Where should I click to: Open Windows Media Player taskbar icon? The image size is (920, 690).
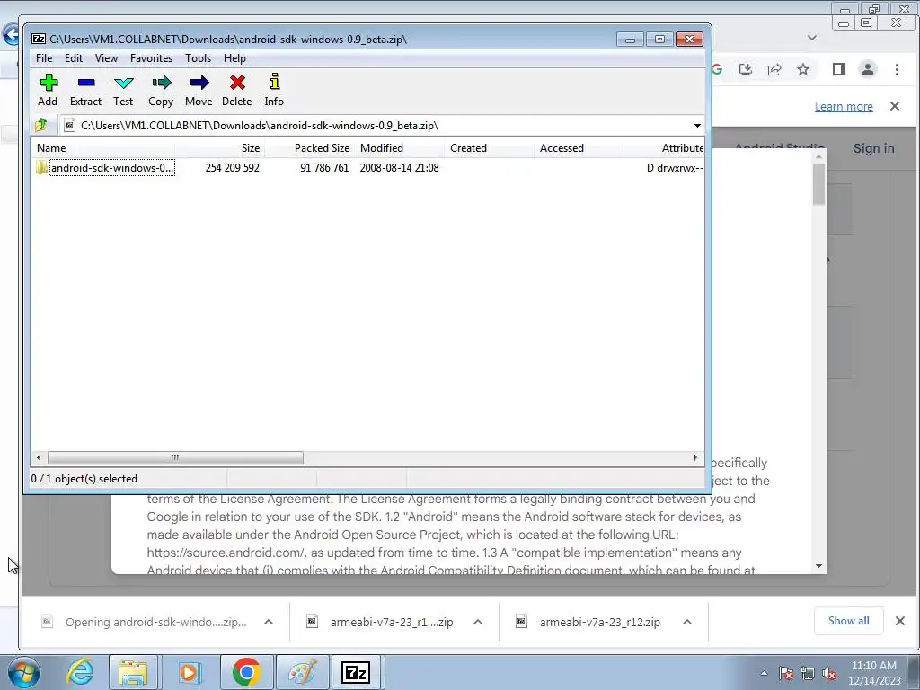(189, 672)
